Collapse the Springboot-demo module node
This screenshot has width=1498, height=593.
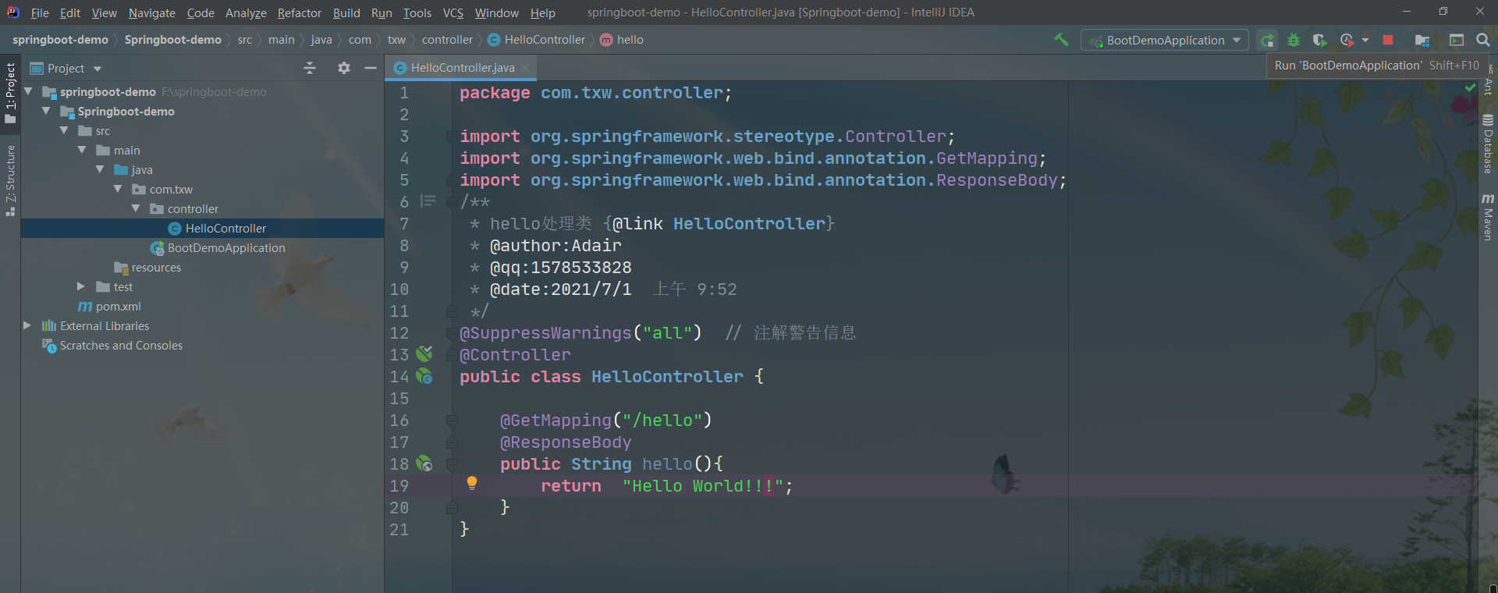coord(46,111)
